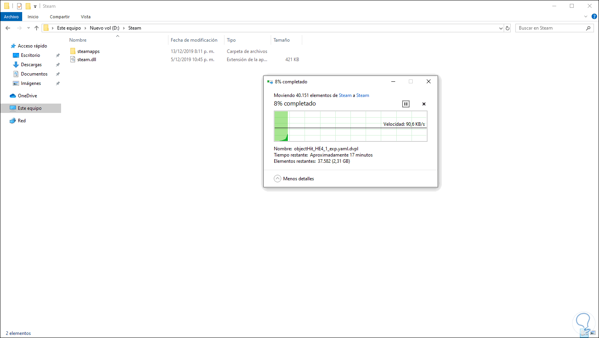This screenshot has width=599, height=338.
Task: Minimize the Steam Explorer window
Action: click(554, 6)
